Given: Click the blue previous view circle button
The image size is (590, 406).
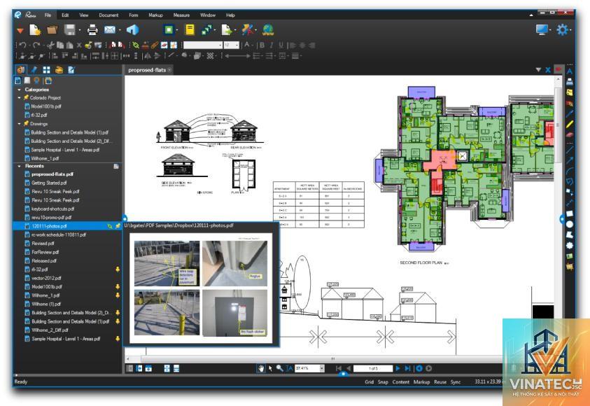Looking at the screenshot, I should (419, 368).
